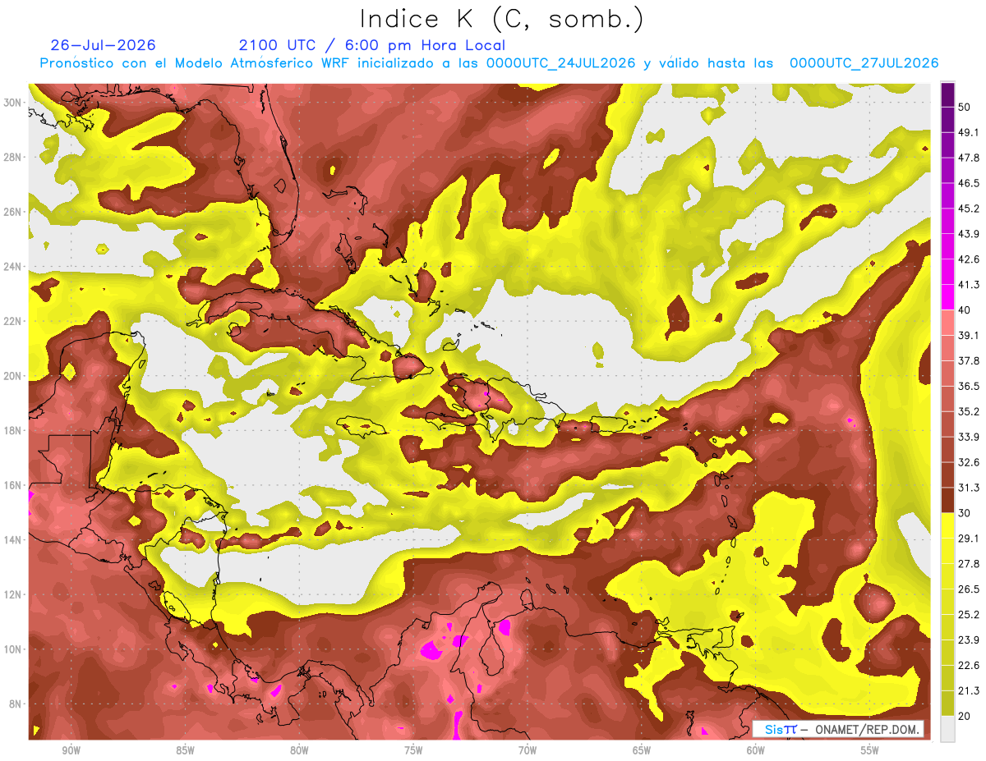Click the "49.1" color scale value
The width and height of the screenshot is (986, 761).
[x=969, y=133]
